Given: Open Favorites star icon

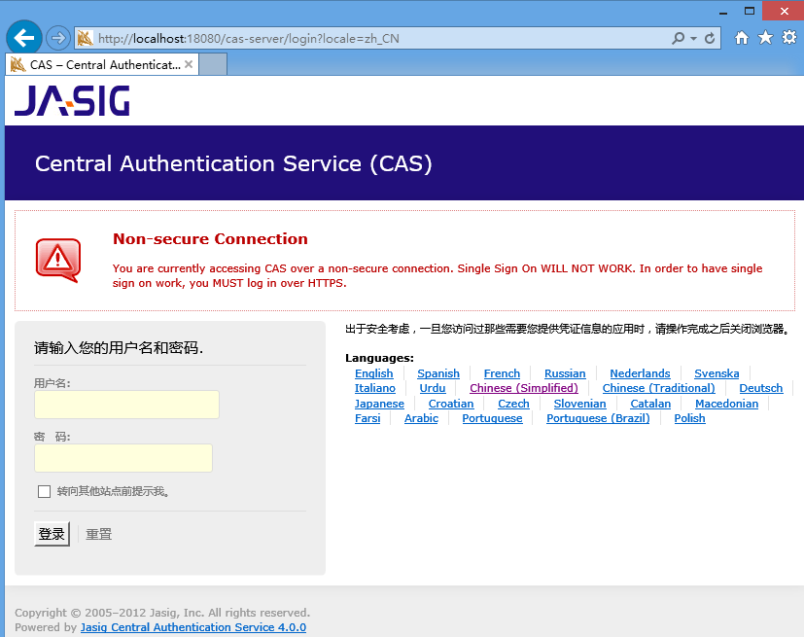Looking at the screenshot, I should click(765, 37).
